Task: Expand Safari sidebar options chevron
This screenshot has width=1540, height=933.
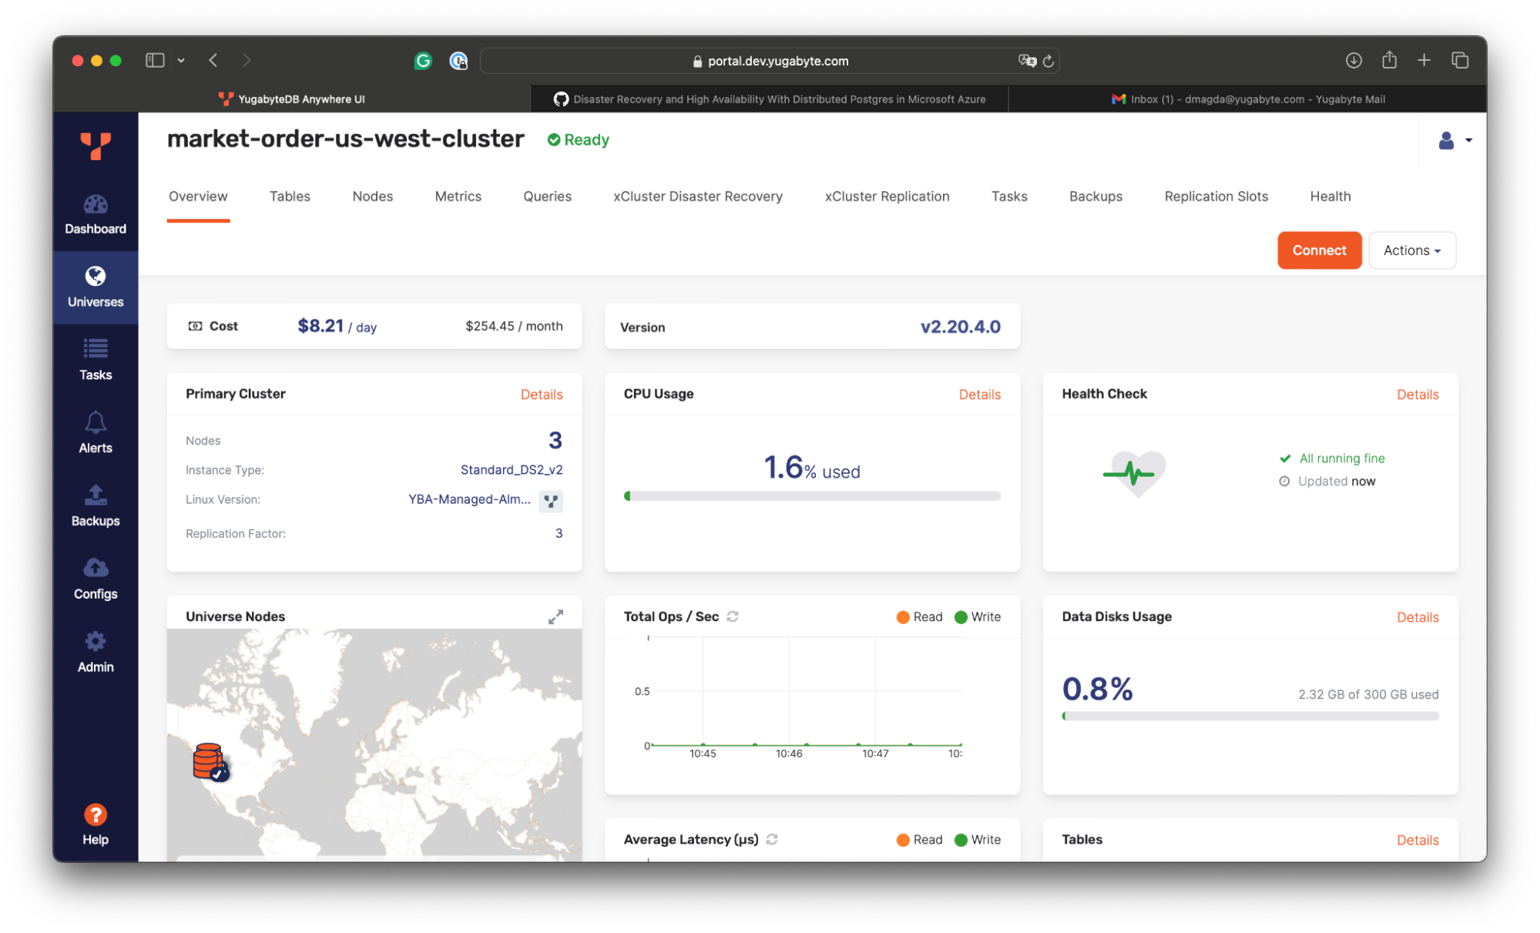Action: [x=181, y=60]
